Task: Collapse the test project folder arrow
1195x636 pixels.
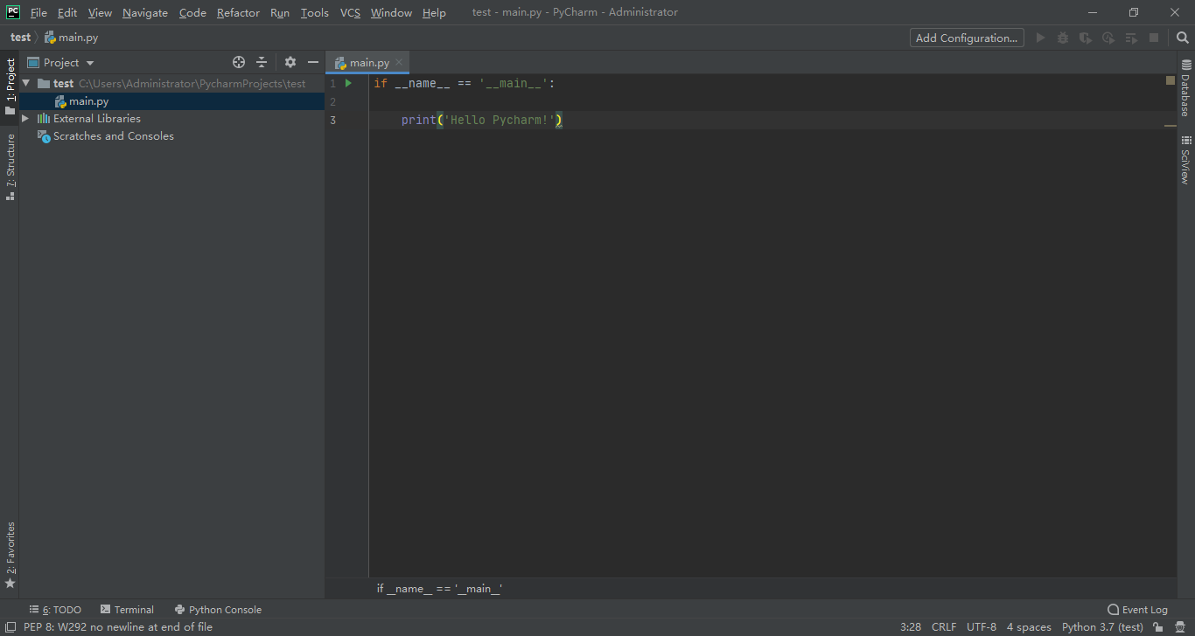Action: click(x=26, y=83)
